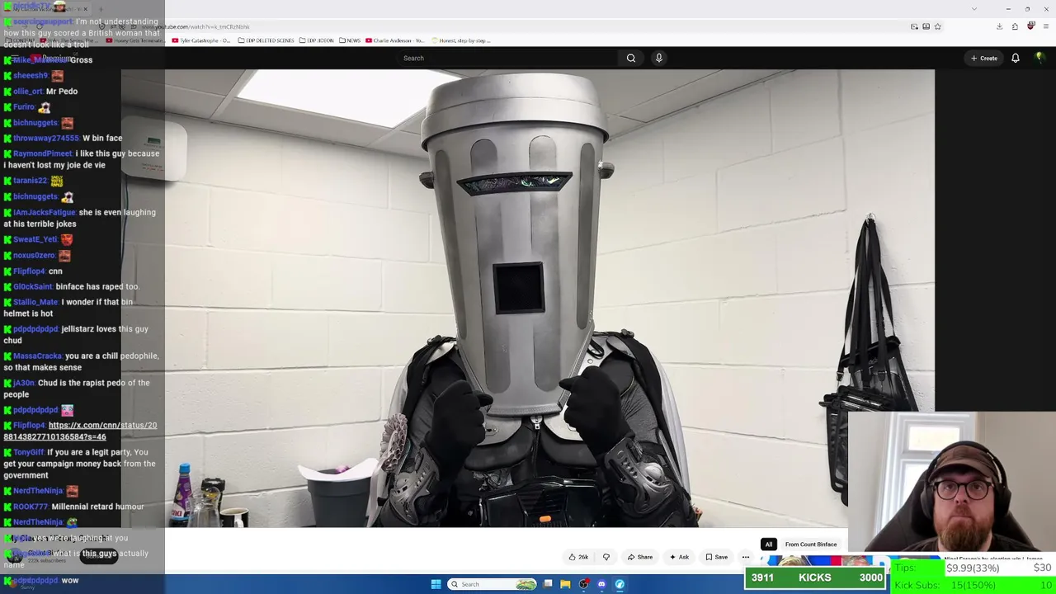Save the video to a playlist
This screenshot has height=594, width=1056.
(x=717, y=557)
